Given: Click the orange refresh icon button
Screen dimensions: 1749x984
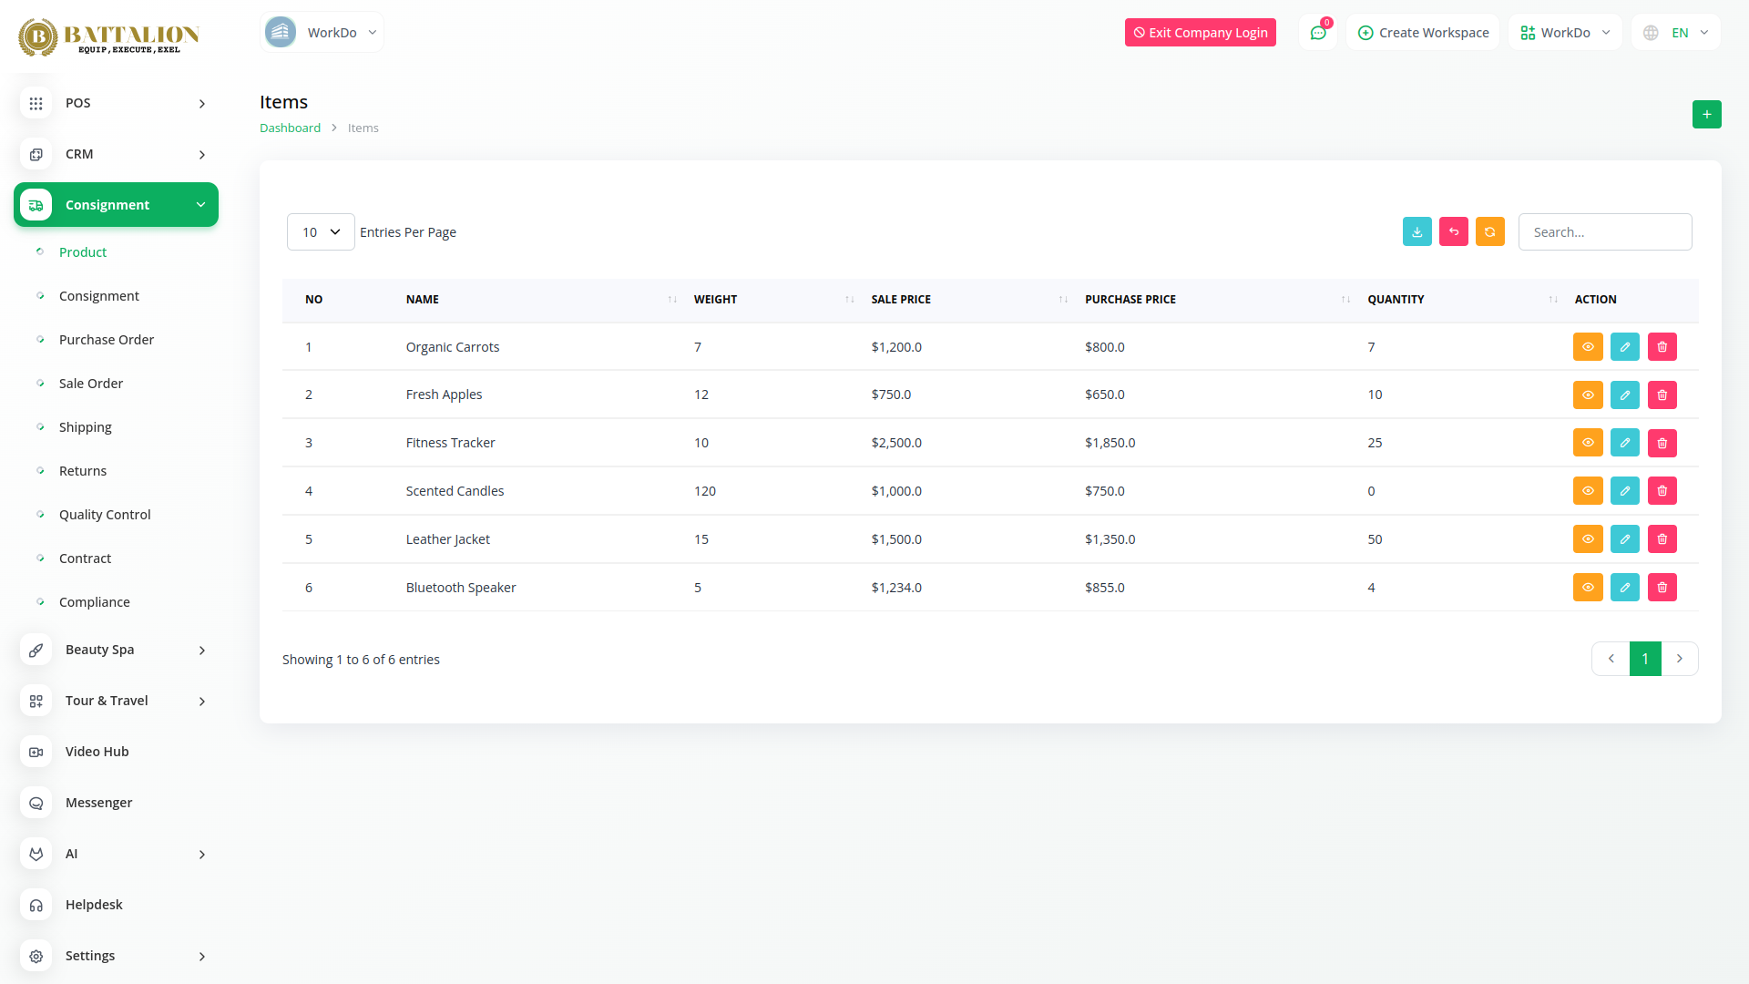Looking at the screenshot, I should [x=1489, y=231].
